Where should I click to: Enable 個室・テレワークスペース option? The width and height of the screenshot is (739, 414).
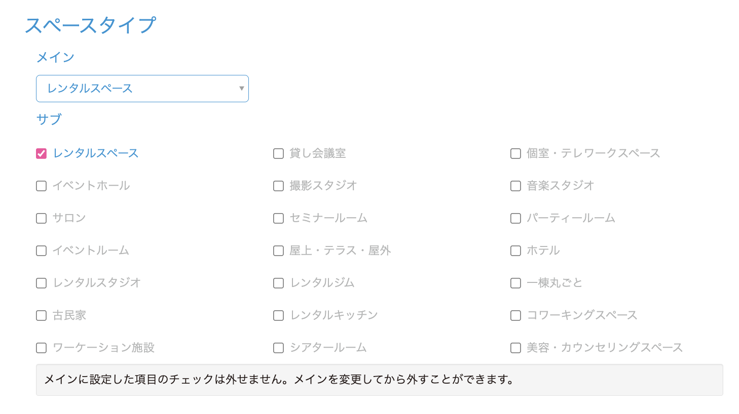click(x=515, y=153)
